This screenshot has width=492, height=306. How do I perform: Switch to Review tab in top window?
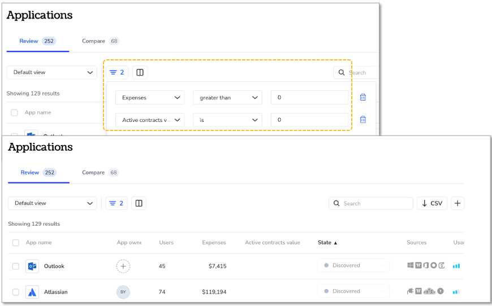tap(38, 41)
